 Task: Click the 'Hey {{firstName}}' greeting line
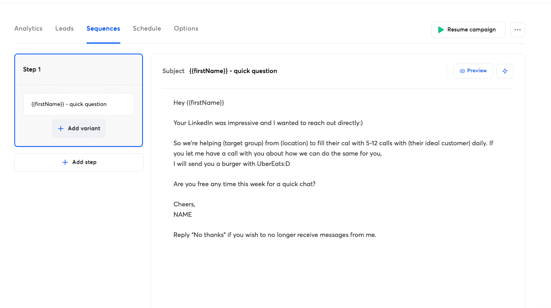(x=199, y=103)
